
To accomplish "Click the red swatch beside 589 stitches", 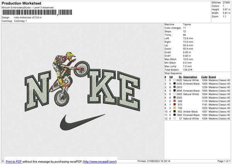I will point(175,101).
